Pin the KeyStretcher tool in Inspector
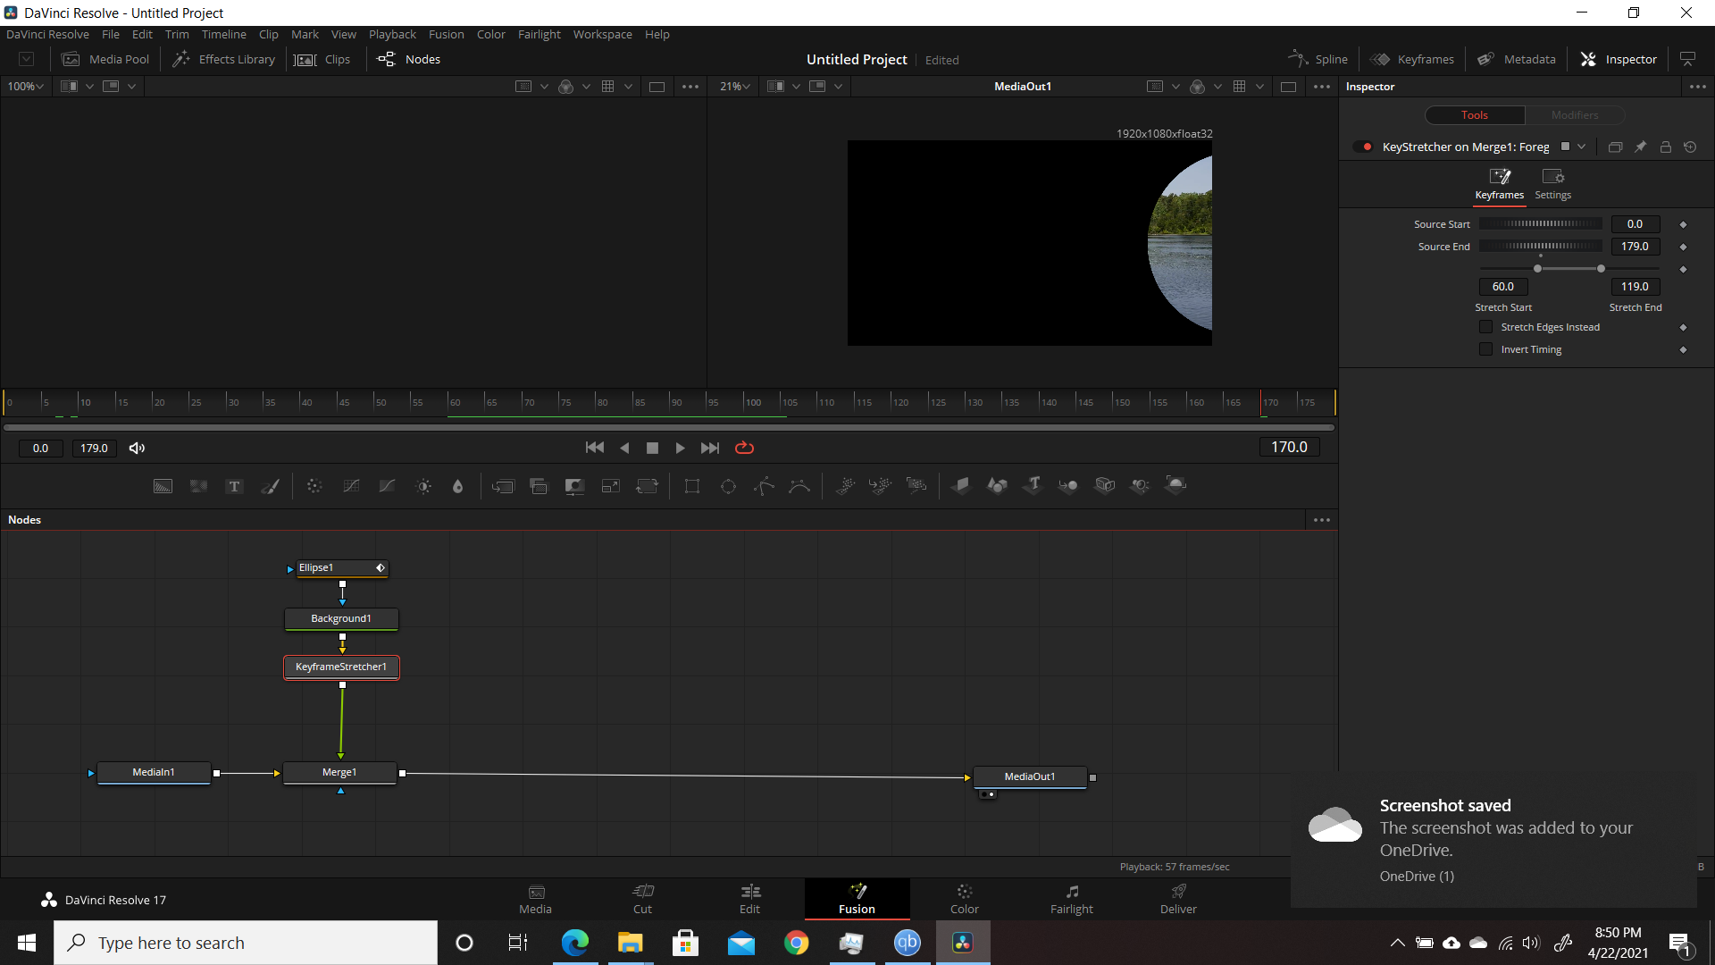 [1641, 147]
